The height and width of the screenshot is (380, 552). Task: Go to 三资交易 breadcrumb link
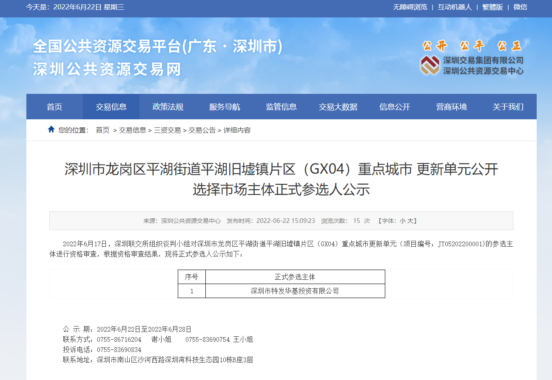tap(167, 130)
